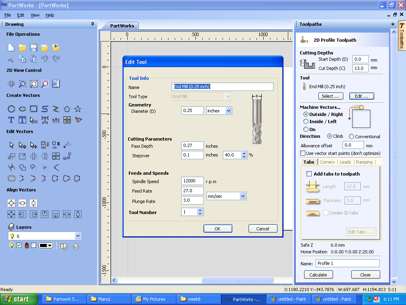The image size is (406, 305).
Task: Open the View menu
Action: point(35,15)
